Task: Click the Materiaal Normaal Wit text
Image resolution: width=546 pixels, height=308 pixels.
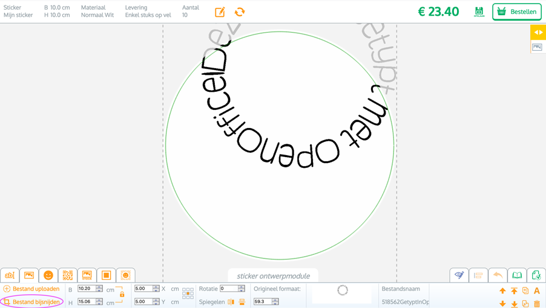Action: click(97, 11)
